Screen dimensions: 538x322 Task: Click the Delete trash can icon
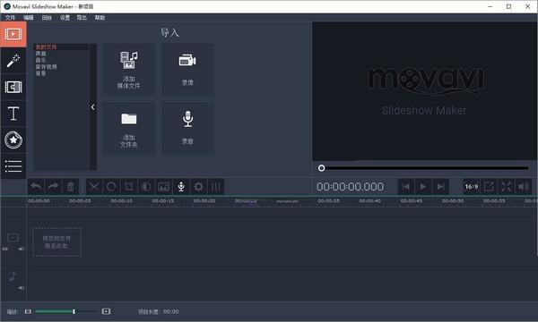pyautogui.click(x=70, y=187)
